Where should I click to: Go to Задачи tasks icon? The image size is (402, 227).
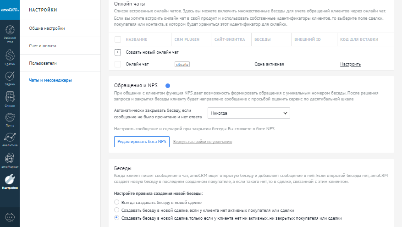(10, 77)
